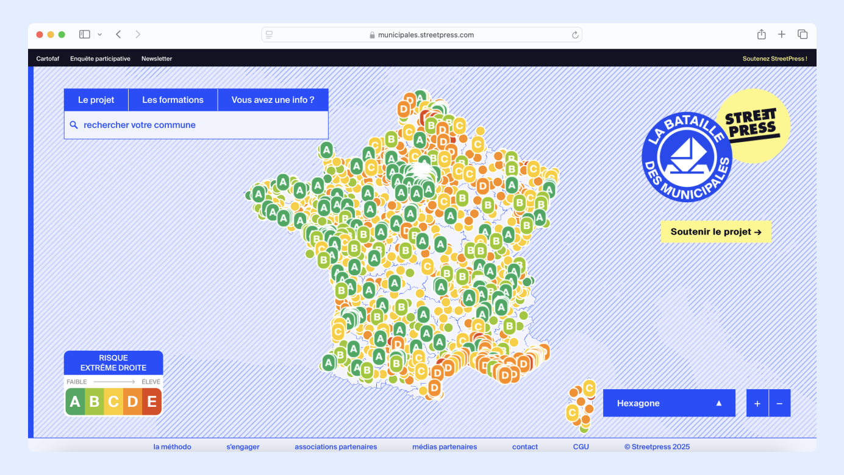Add a new tab with the plus icon
The height and width of the screenshot is (475, 844).
pyautogui.click(x=782, y=35)
